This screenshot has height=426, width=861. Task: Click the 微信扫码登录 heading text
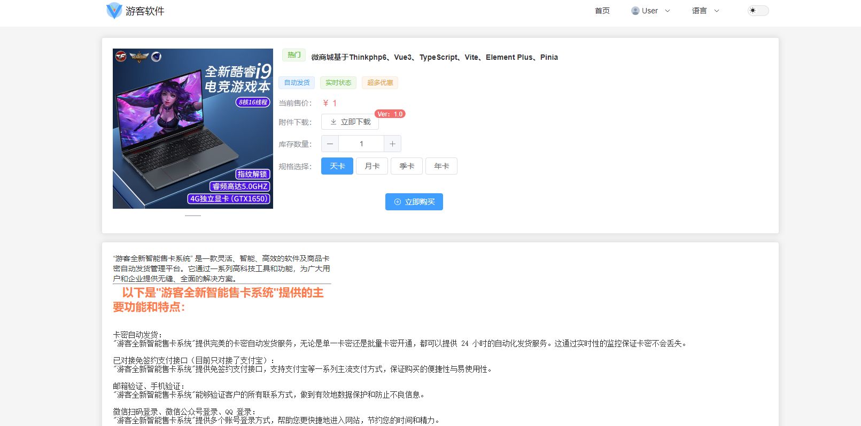coord(184,412)
